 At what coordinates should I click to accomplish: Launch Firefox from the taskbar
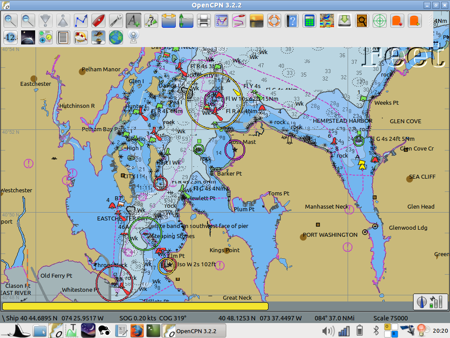pos(137,331)
